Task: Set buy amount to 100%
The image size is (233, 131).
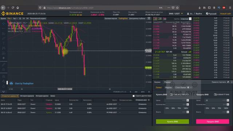Action: tap(186, 108)
